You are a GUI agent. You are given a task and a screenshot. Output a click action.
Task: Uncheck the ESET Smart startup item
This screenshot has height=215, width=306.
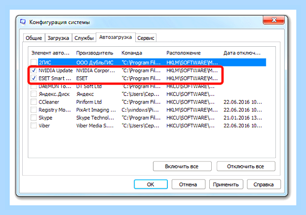point(34,78)
